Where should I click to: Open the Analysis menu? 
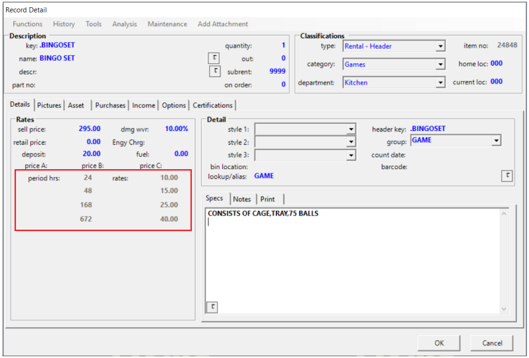pyautogui.click(x=125, y=24)
